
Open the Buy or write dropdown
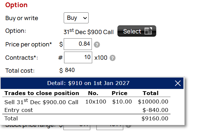tap(76, 18)
